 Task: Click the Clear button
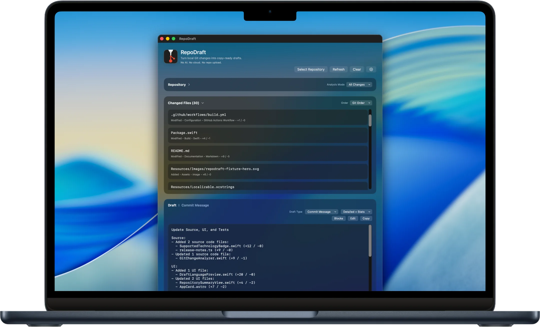357,69
